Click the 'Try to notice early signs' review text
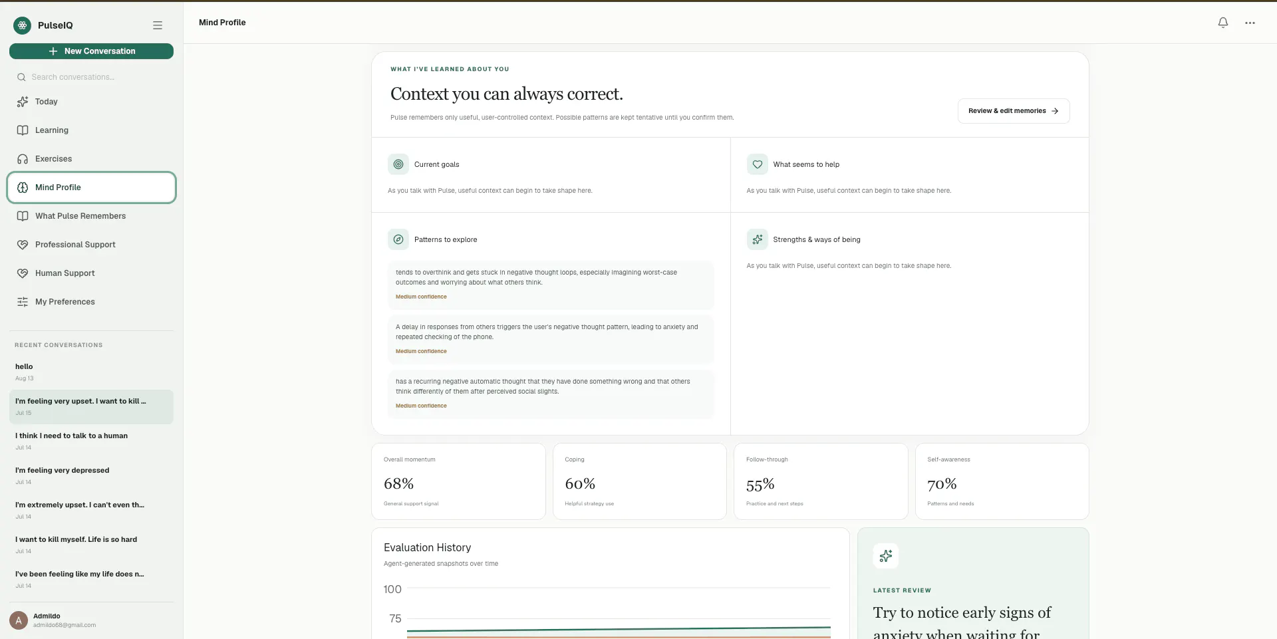This screenshot has width=1277, height=639. pyautogui.click(x=962, y=622)
